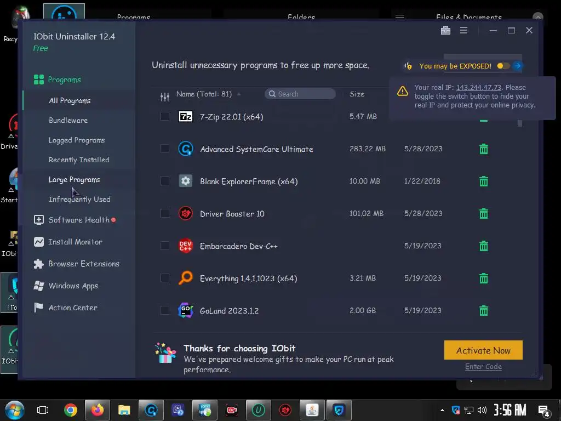Show hidden tray icons arrow
The width and height of the screenshot is (561, 421).
pyautogui.click(x=442, y=410)
